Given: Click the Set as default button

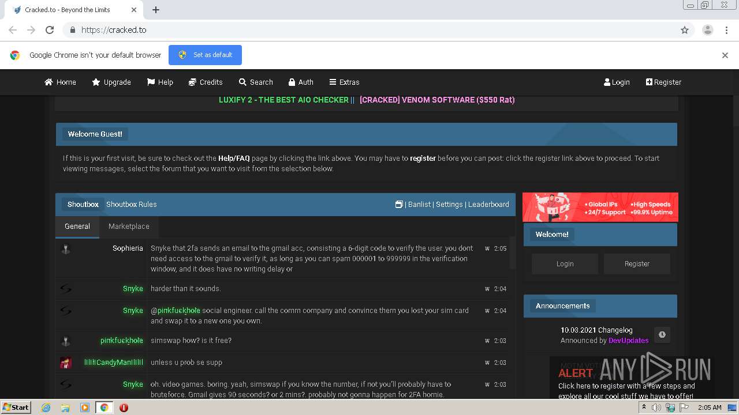Looking at the screenshot, I should [205, 55].
